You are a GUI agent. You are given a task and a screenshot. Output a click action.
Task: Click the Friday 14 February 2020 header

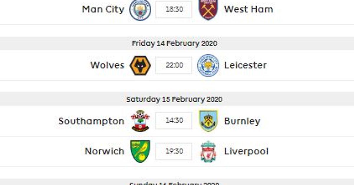174,43
